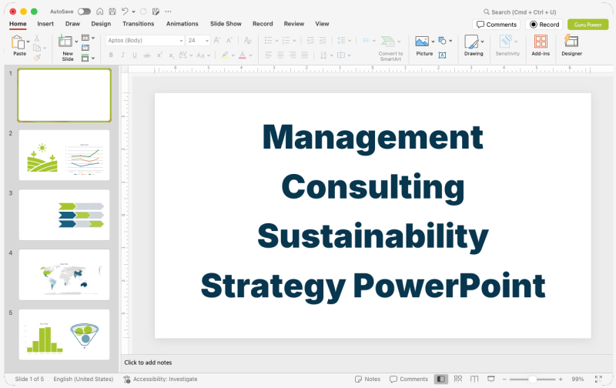The width and height of the screenshot is (616, 388).
Task: Toggle Underline formatting
Action: point(135,55)
